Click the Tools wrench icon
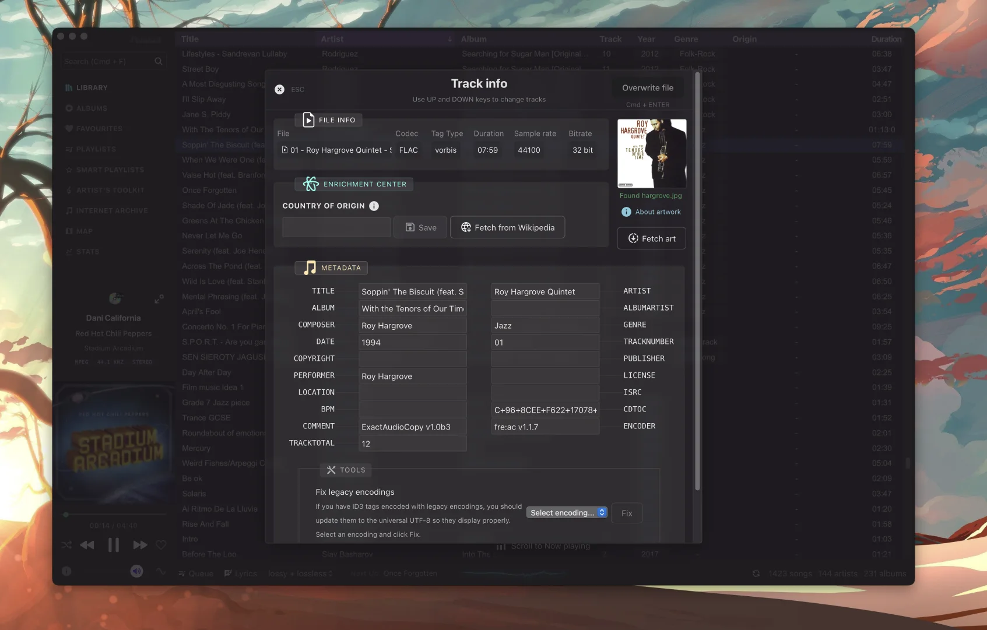Screen dimensions: 987x630 pyautogui.click(x=331, y=470)
